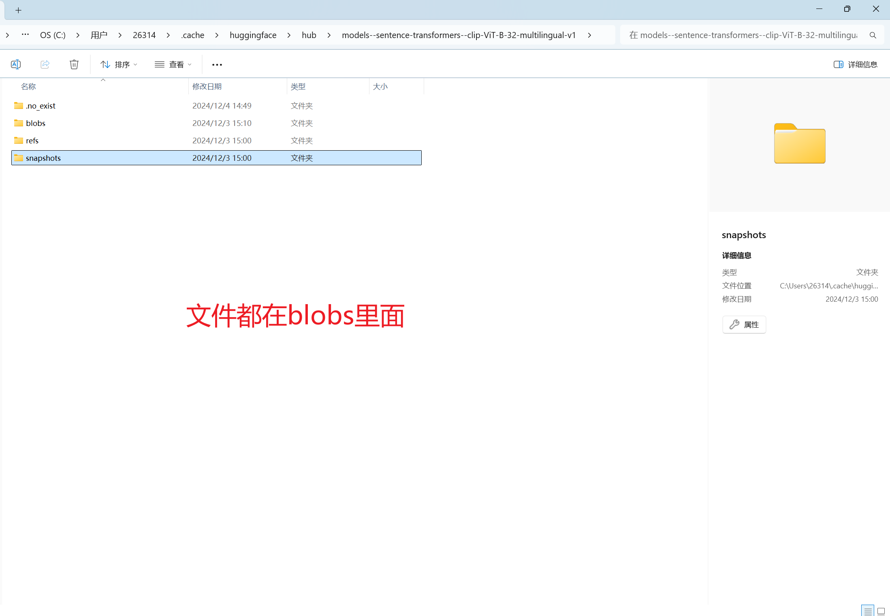Open the 排序 (Sort) dropdown
This screenshot has height=616, width=890.
(x=119, y=64)
